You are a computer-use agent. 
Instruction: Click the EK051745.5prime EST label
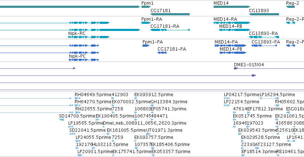[x=252, y=116]
